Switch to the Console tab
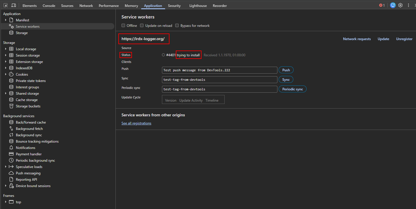416x209 pixels. pyautogui.click(x=49, y=6)
